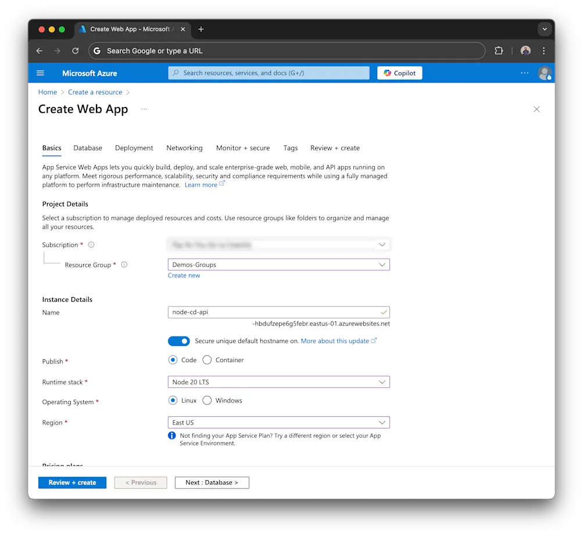Open Copilot in the Azure top bar

[x=399, y=73]
